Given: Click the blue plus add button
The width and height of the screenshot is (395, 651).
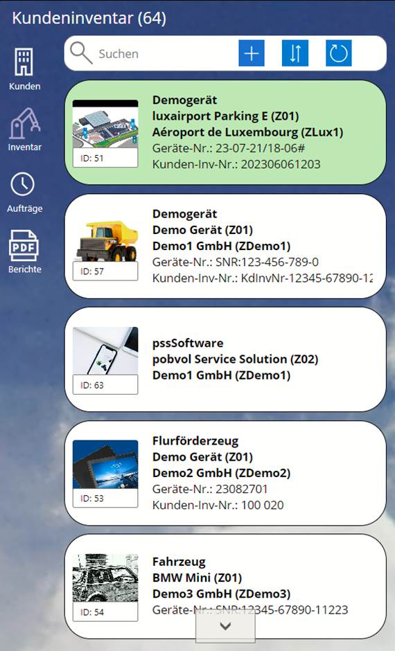Looking at the screenshot, I should click(252, 53).
